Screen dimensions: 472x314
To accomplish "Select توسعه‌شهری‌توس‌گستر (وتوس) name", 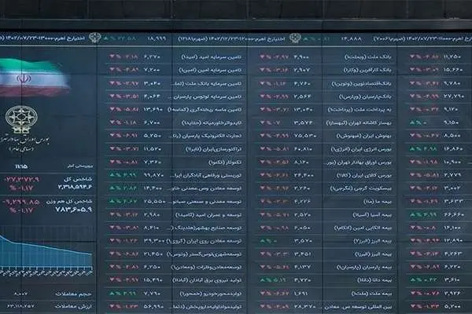I will point(204,254).
